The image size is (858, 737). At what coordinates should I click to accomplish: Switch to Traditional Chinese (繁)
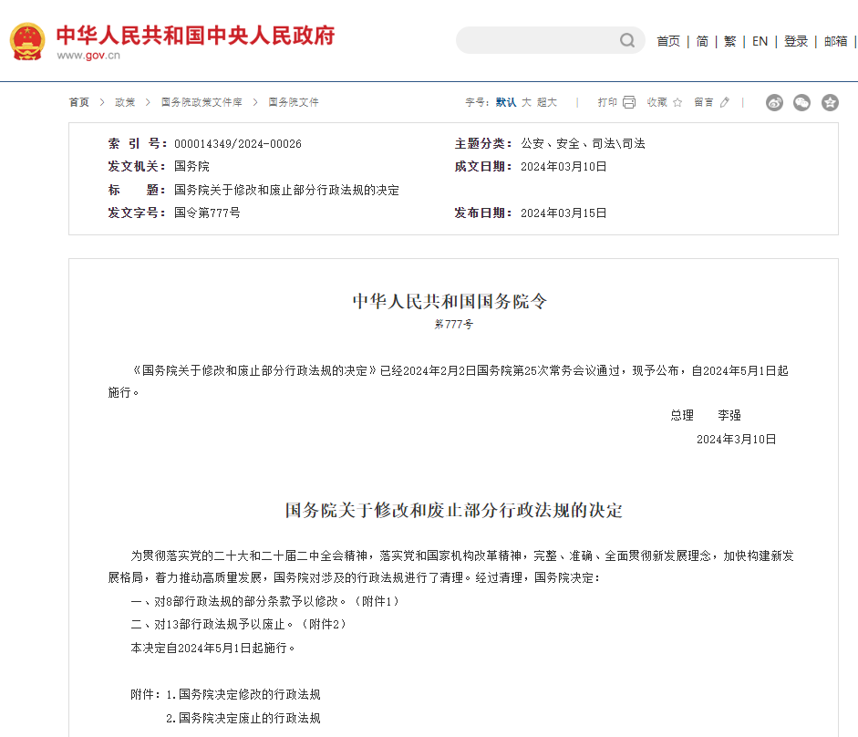click(x=729, y=41)
